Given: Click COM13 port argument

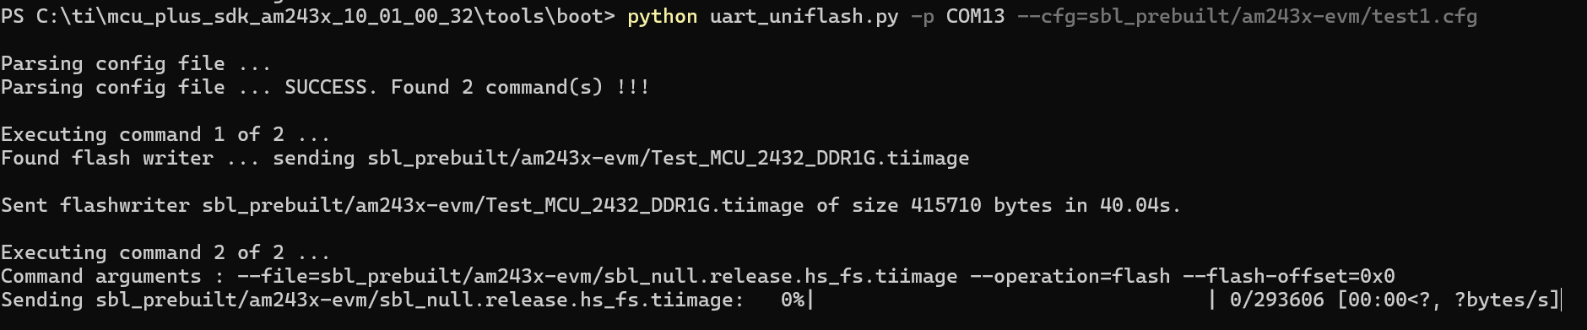Looking at the screenshot, I should pos(976,16).
